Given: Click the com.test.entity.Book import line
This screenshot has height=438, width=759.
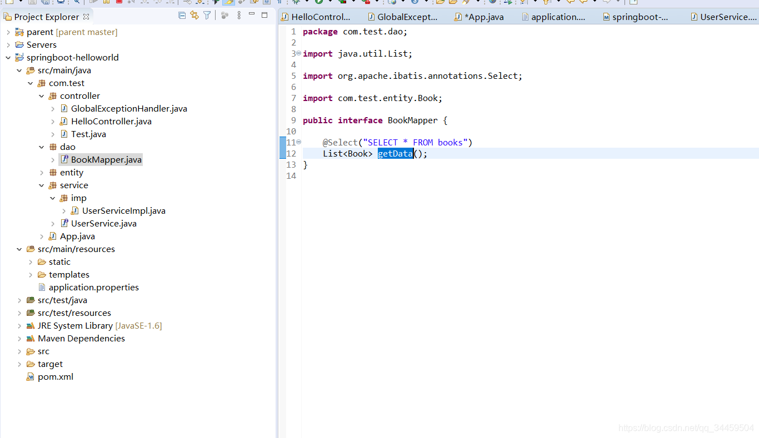Looking at the screenshot, I should pos(373,98).
